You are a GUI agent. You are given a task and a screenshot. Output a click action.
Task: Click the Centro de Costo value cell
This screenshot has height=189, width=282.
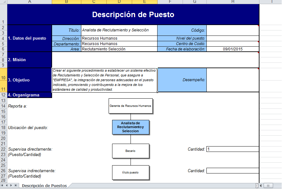pyautogui.click(x=233, y=44)
